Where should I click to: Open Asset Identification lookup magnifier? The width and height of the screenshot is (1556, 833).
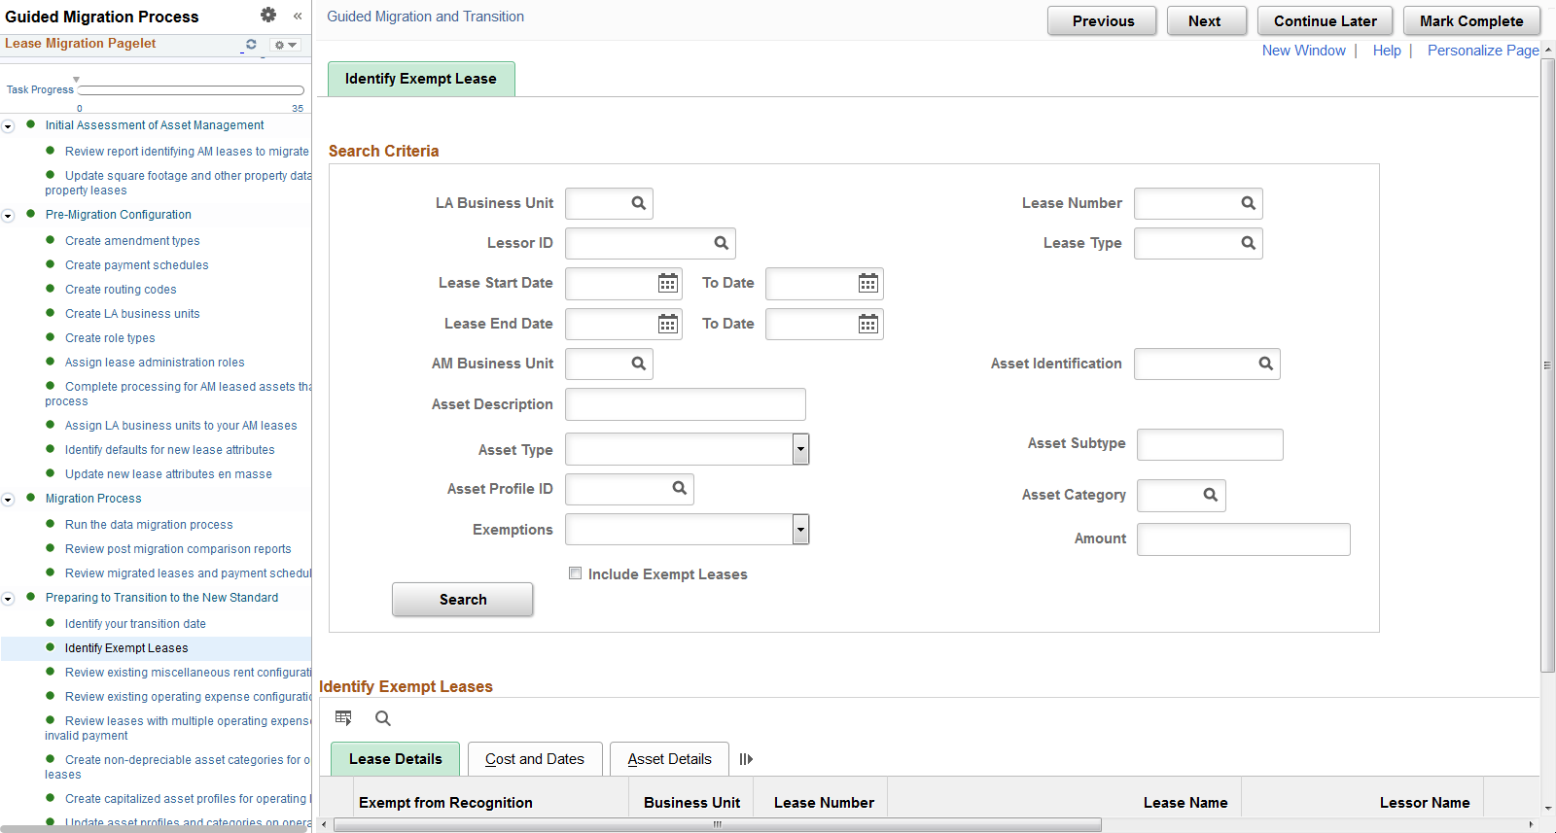pos(1266,364)
